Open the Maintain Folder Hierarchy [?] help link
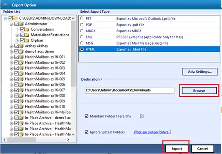 [x=141, y=116]
